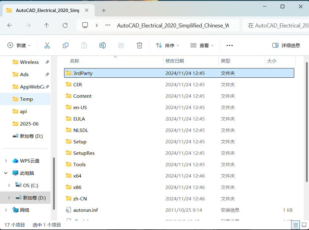309x230 pixels.
Task: Switch to large icons view in status bar
Action: pos(304,225)
